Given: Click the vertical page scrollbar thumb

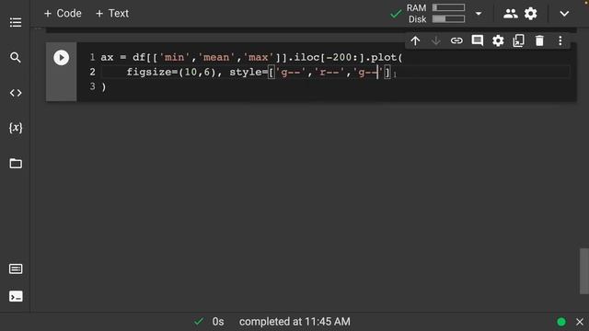Looking at the screenshot, I should 584,271.
